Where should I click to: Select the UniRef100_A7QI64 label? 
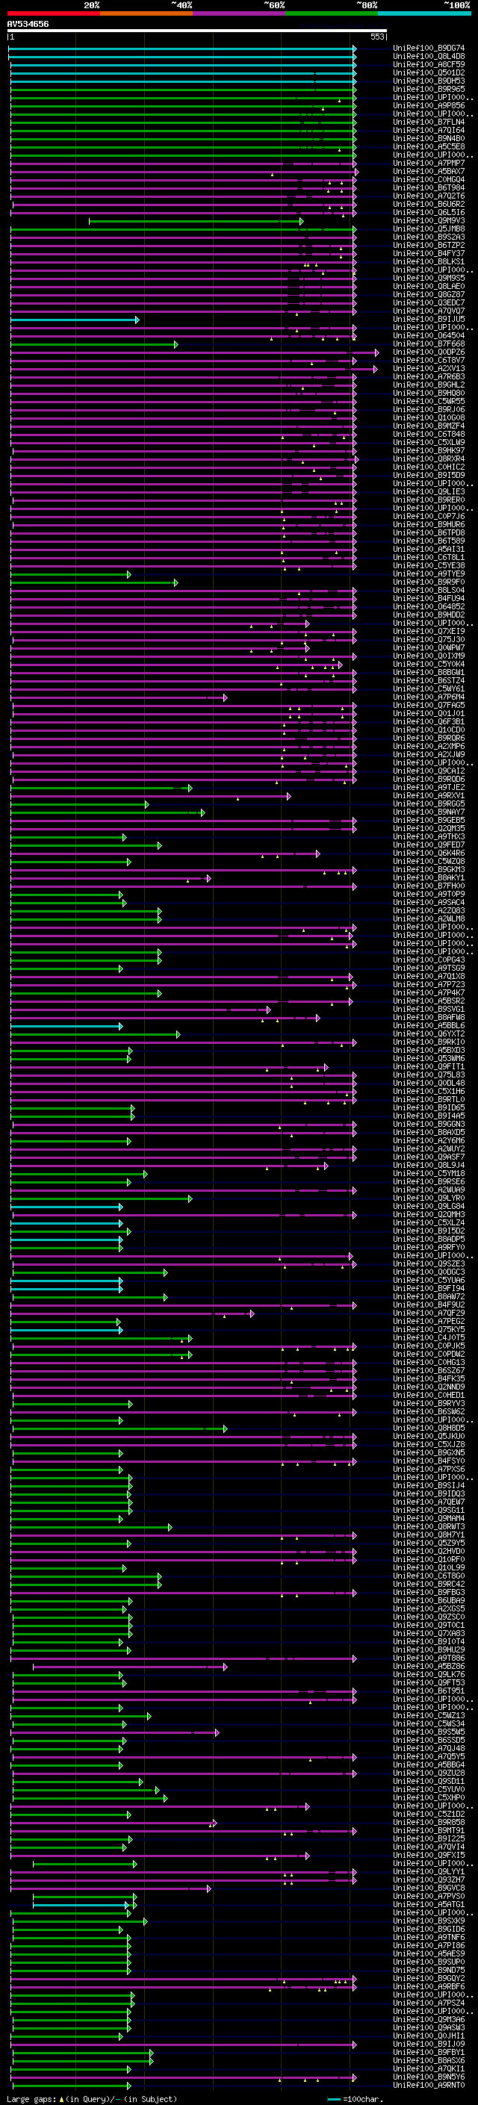429,130
